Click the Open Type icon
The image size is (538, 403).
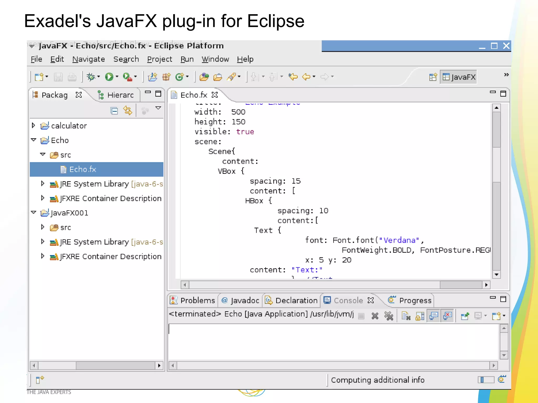tap(204, 77)
